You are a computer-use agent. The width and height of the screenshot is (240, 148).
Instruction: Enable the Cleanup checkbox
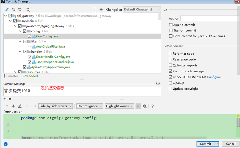[170, 83]
